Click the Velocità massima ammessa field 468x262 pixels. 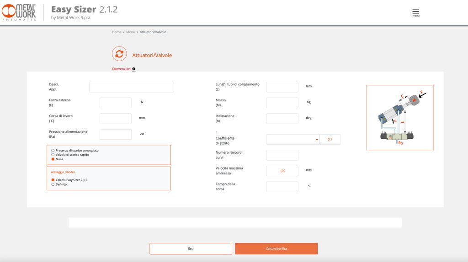[282, 171]
